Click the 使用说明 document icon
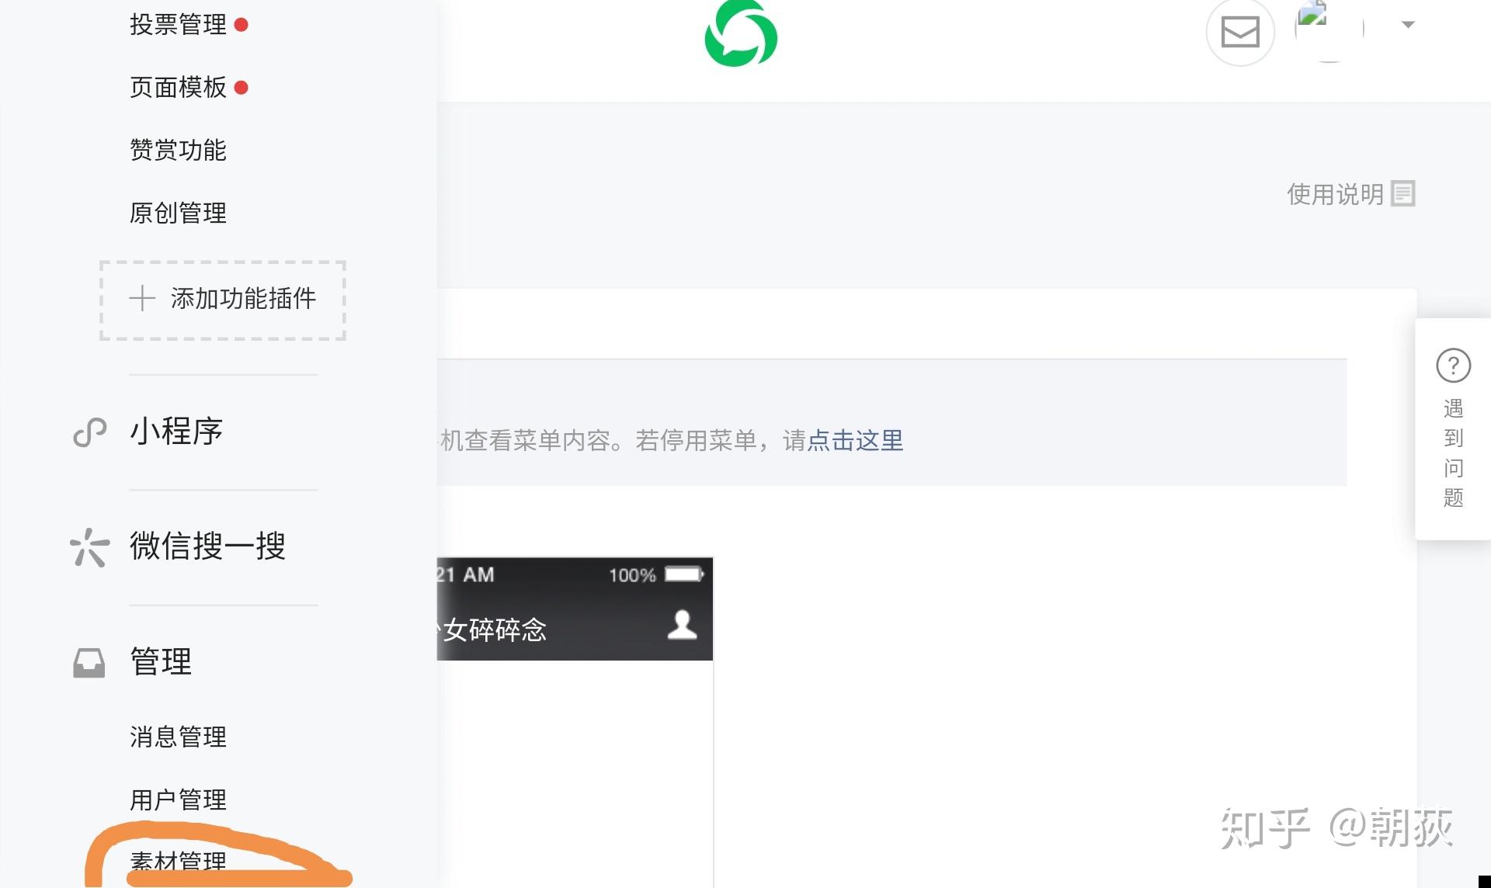 [x=1402, y=193]
